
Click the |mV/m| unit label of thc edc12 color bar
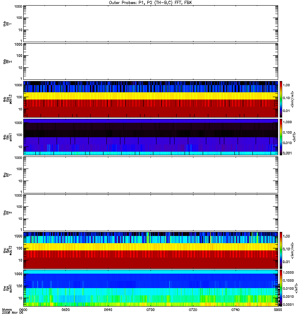[293, 250]
